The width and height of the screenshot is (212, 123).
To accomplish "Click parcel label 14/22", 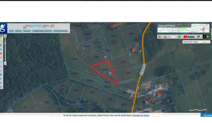I will (113, 36).
